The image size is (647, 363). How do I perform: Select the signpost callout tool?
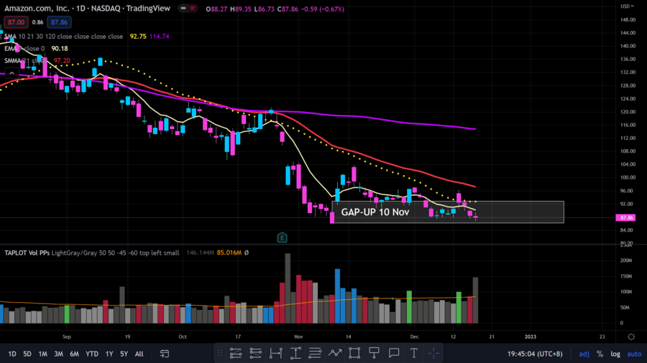coord(375,353)
